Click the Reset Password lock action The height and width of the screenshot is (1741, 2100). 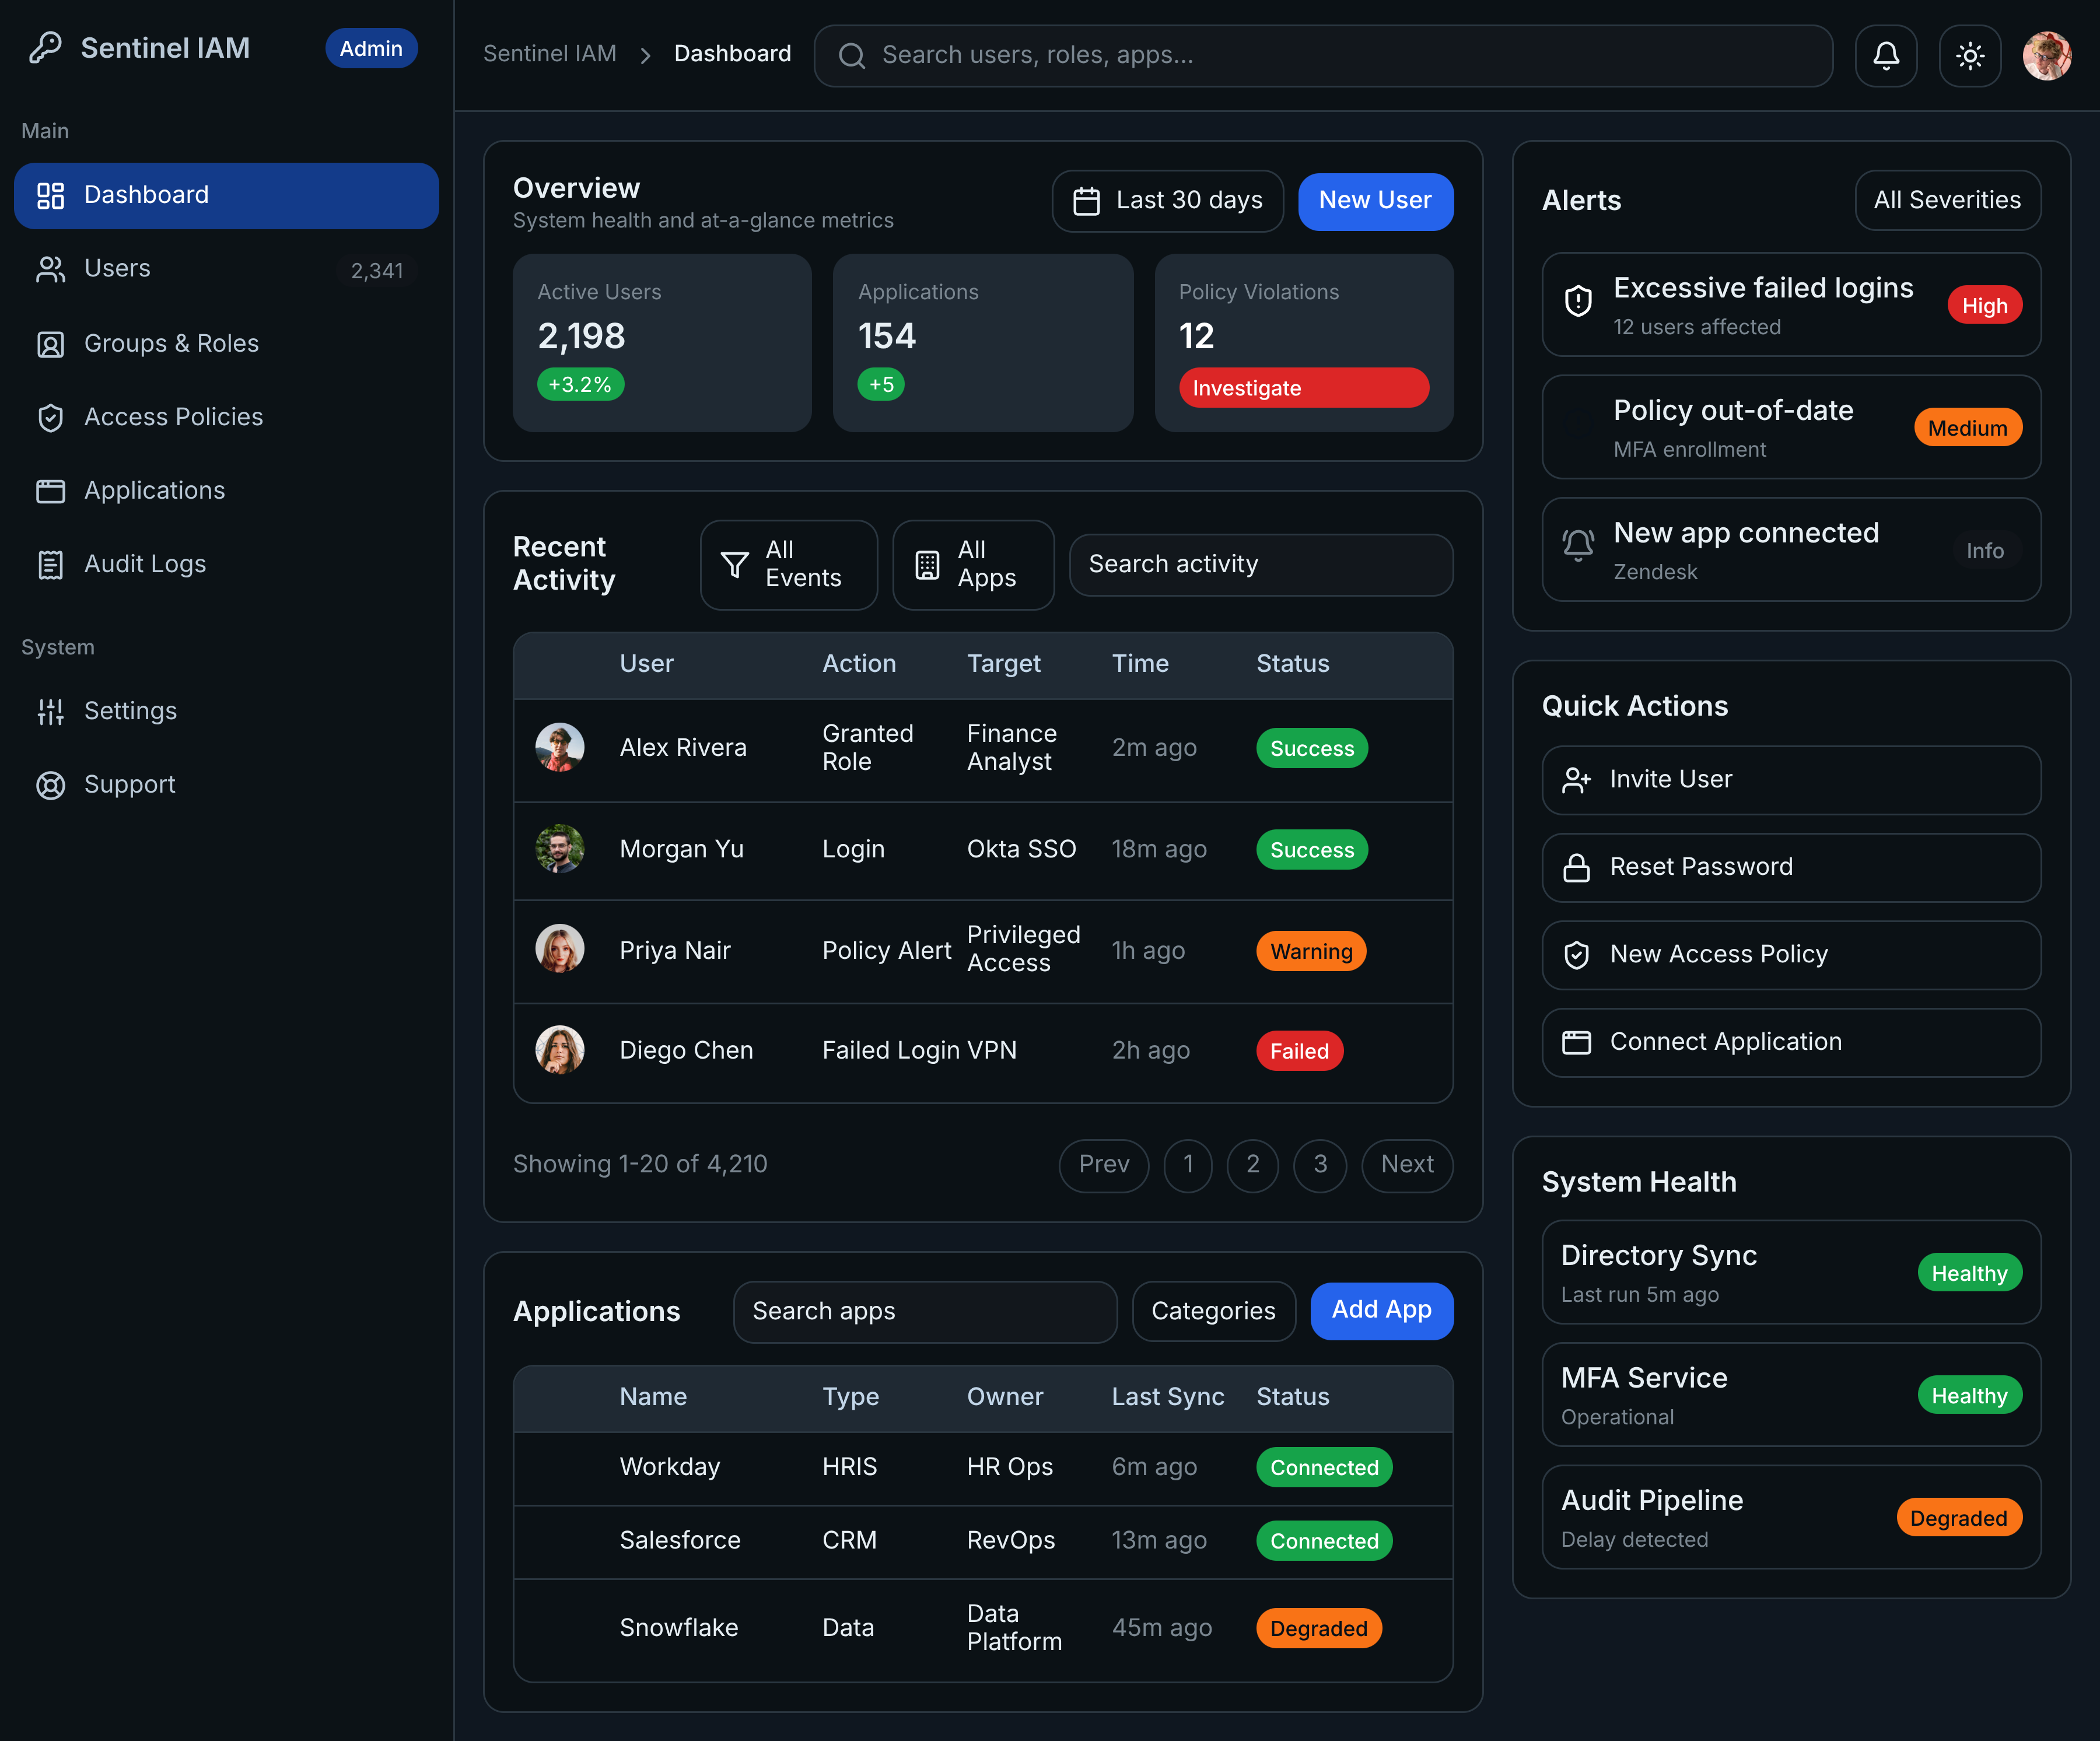[x=1790, y=867]
